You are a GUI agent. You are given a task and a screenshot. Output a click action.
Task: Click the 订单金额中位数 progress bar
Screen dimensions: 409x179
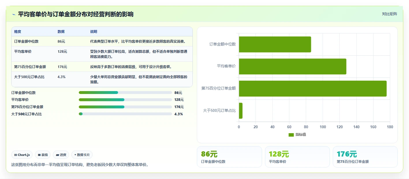[x=125, y=93]
